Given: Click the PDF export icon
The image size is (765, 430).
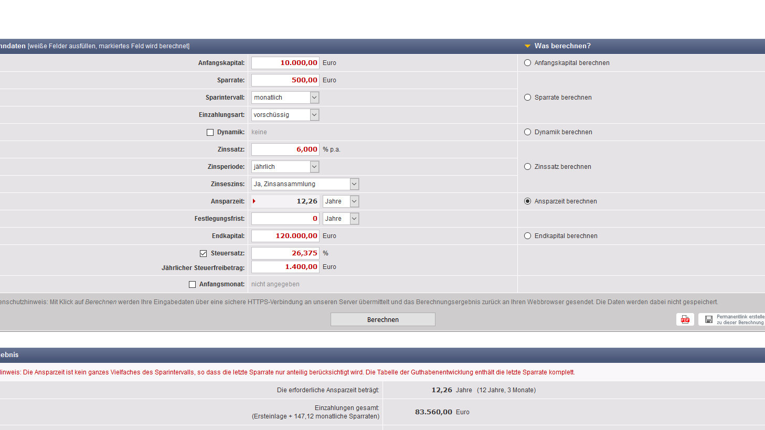Looking at the screenshot, I should click(685, 319).
